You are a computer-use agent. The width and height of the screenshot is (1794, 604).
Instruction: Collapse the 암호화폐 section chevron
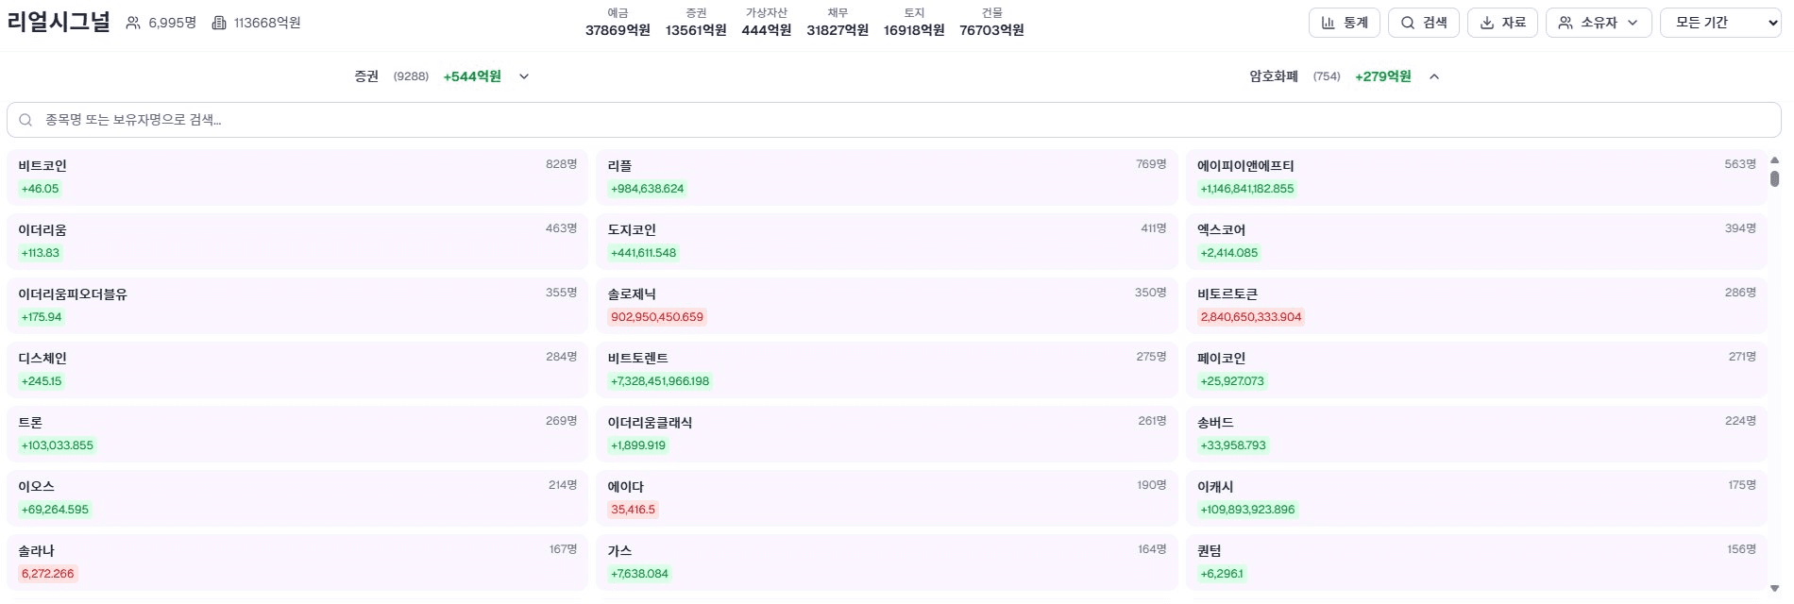coord(1434,76)
